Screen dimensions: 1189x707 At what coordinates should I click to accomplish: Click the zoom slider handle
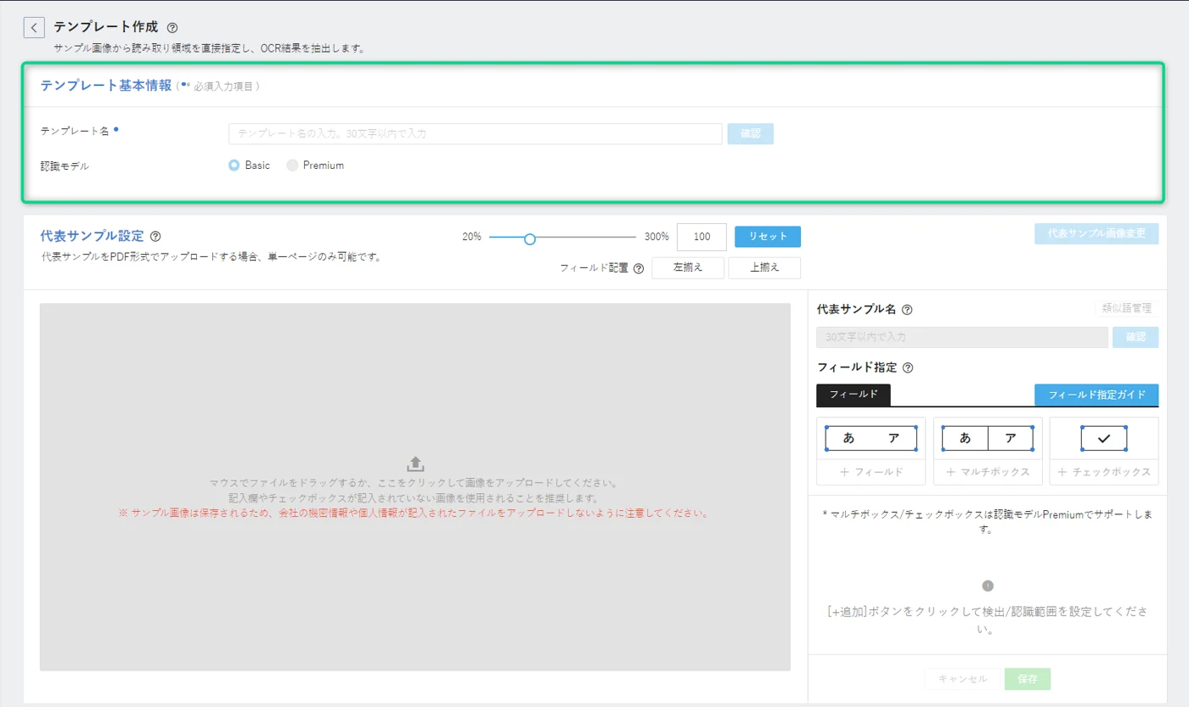pyautogui.click(x=530, y=239)
